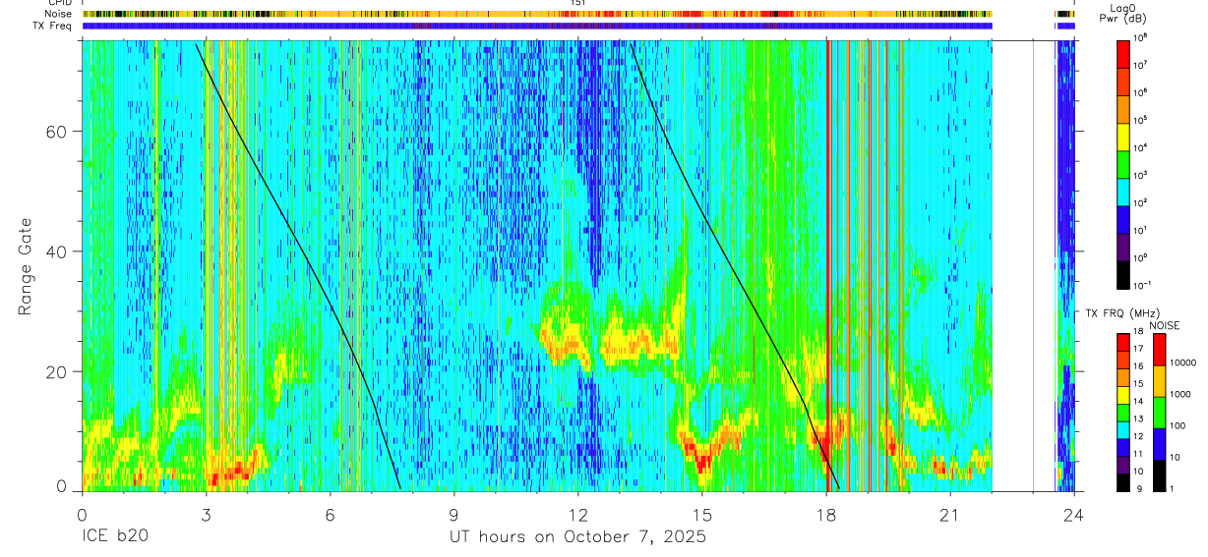
Task: Click the 'NOISE' colorbar title
Action: (1164, 325)
